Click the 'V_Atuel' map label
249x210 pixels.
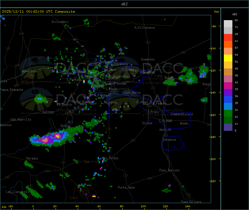tap(142, 102)
